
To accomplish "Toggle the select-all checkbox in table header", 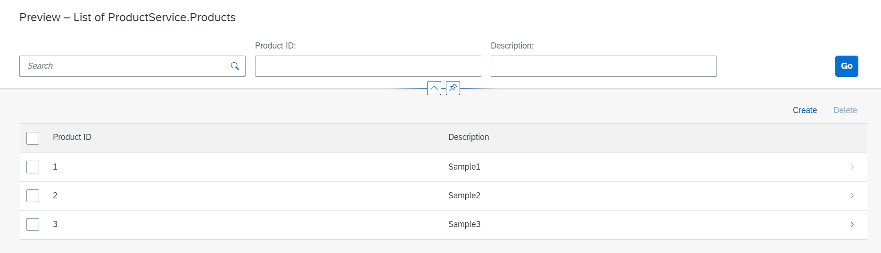I will (x=33, y=138).
